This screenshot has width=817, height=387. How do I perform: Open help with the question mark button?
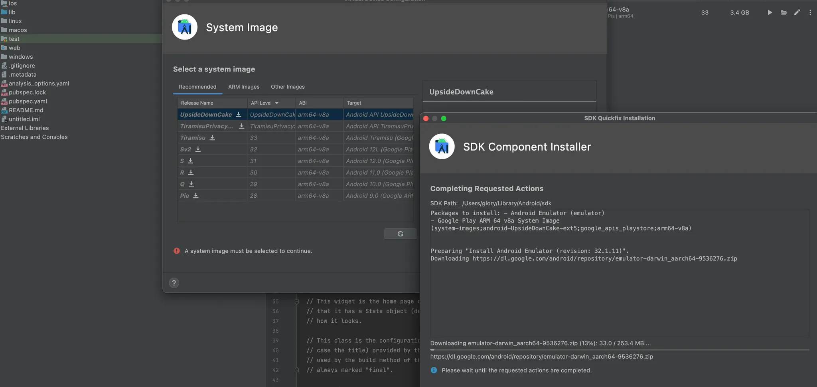tap(174, 283)
